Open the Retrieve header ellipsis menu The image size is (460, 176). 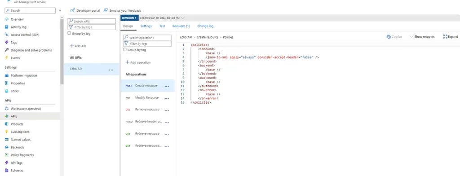167,123
